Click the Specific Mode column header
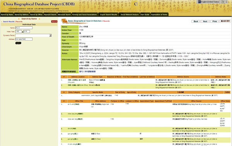 [97, 92]
